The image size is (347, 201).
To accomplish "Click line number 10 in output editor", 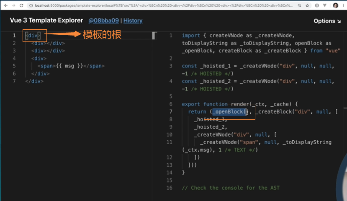I will tap(169, 134).
